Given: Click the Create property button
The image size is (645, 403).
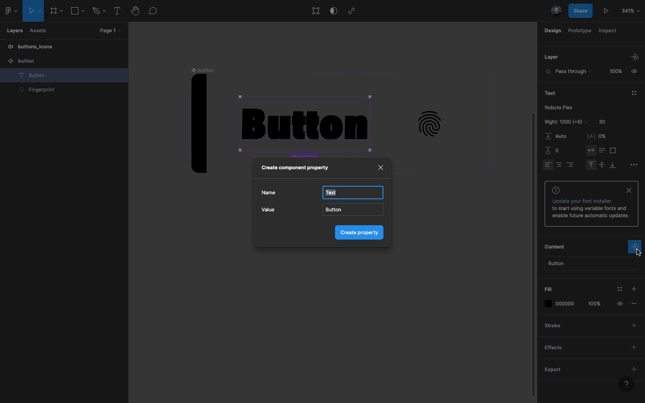Looking at the screenshot, I should 359,232.
